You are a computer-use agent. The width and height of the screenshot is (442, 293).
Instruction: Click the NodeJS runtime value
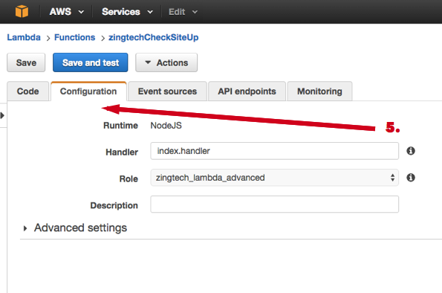166,126
